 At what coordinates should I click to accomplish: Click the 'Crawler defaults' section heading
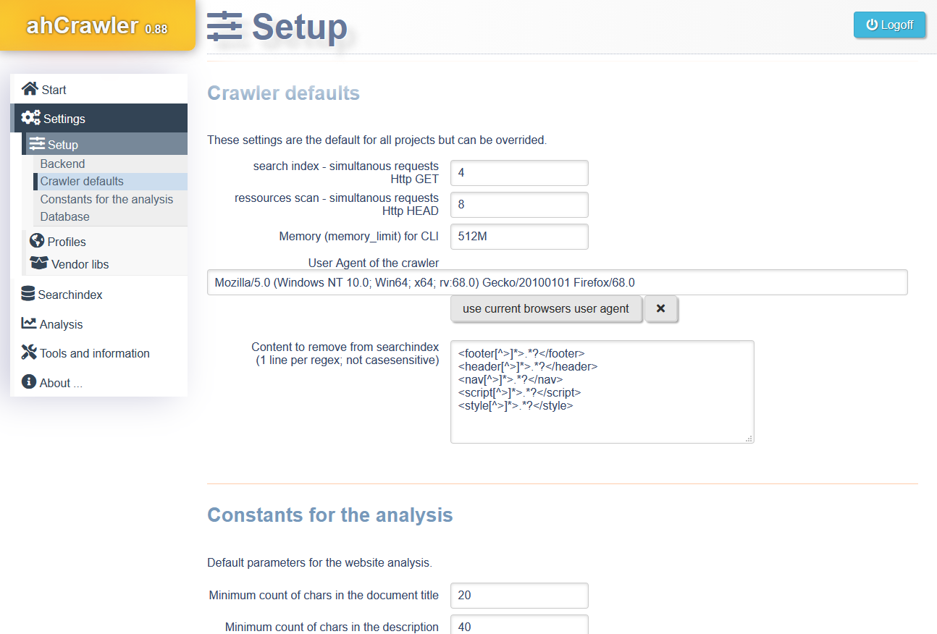point(283,93)
